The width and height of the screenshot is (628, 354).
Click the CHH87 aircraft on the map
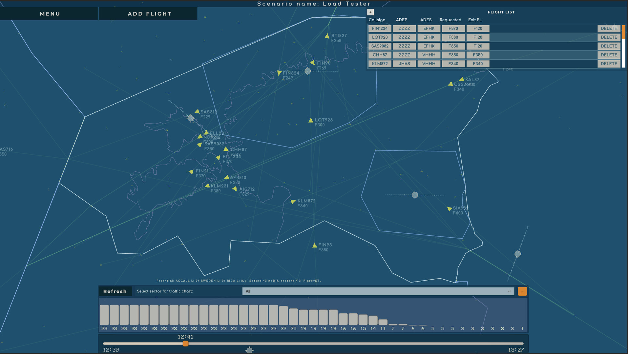(x=226, y=149)
